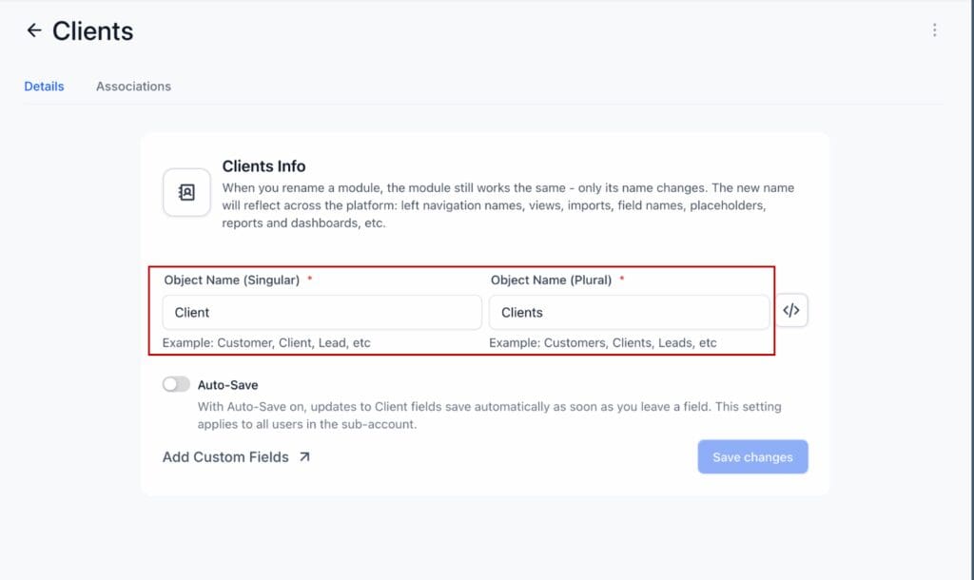Open additional actions for the Clients module
This screenshot has width=974, height=580.
(x=934, y=29)
